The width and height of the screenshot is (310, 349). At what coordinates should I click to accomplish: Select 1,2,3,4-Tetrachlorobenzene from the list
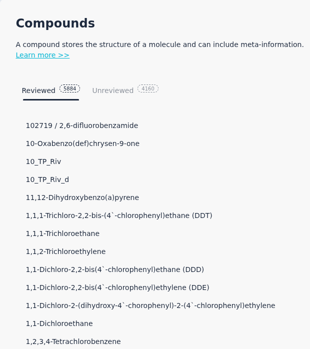[x=73, y=341]
